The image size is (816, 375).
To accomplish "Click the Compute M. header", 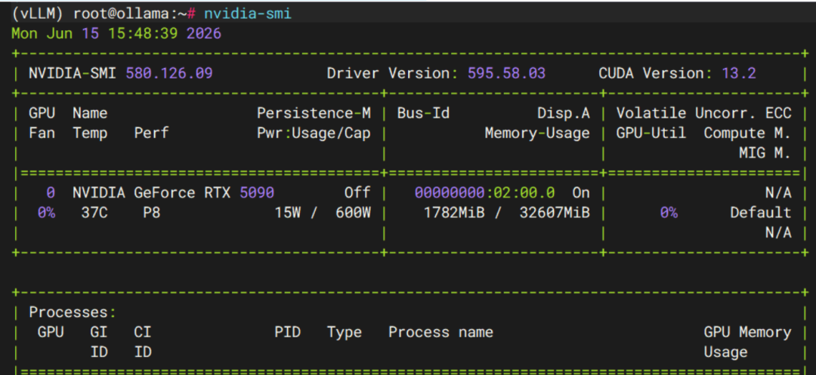I will [747, 134].
